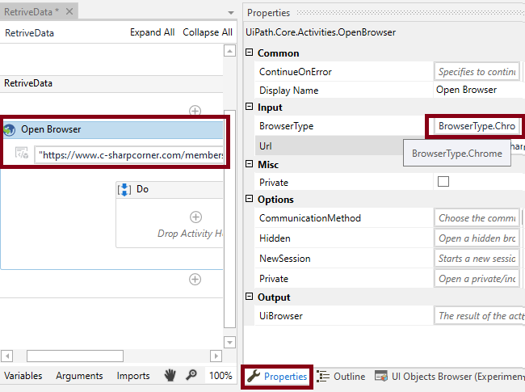Viewport: 525px width, 392px height.
Task: Click the CommunicationMethod value field
Action: pos(477,218)
